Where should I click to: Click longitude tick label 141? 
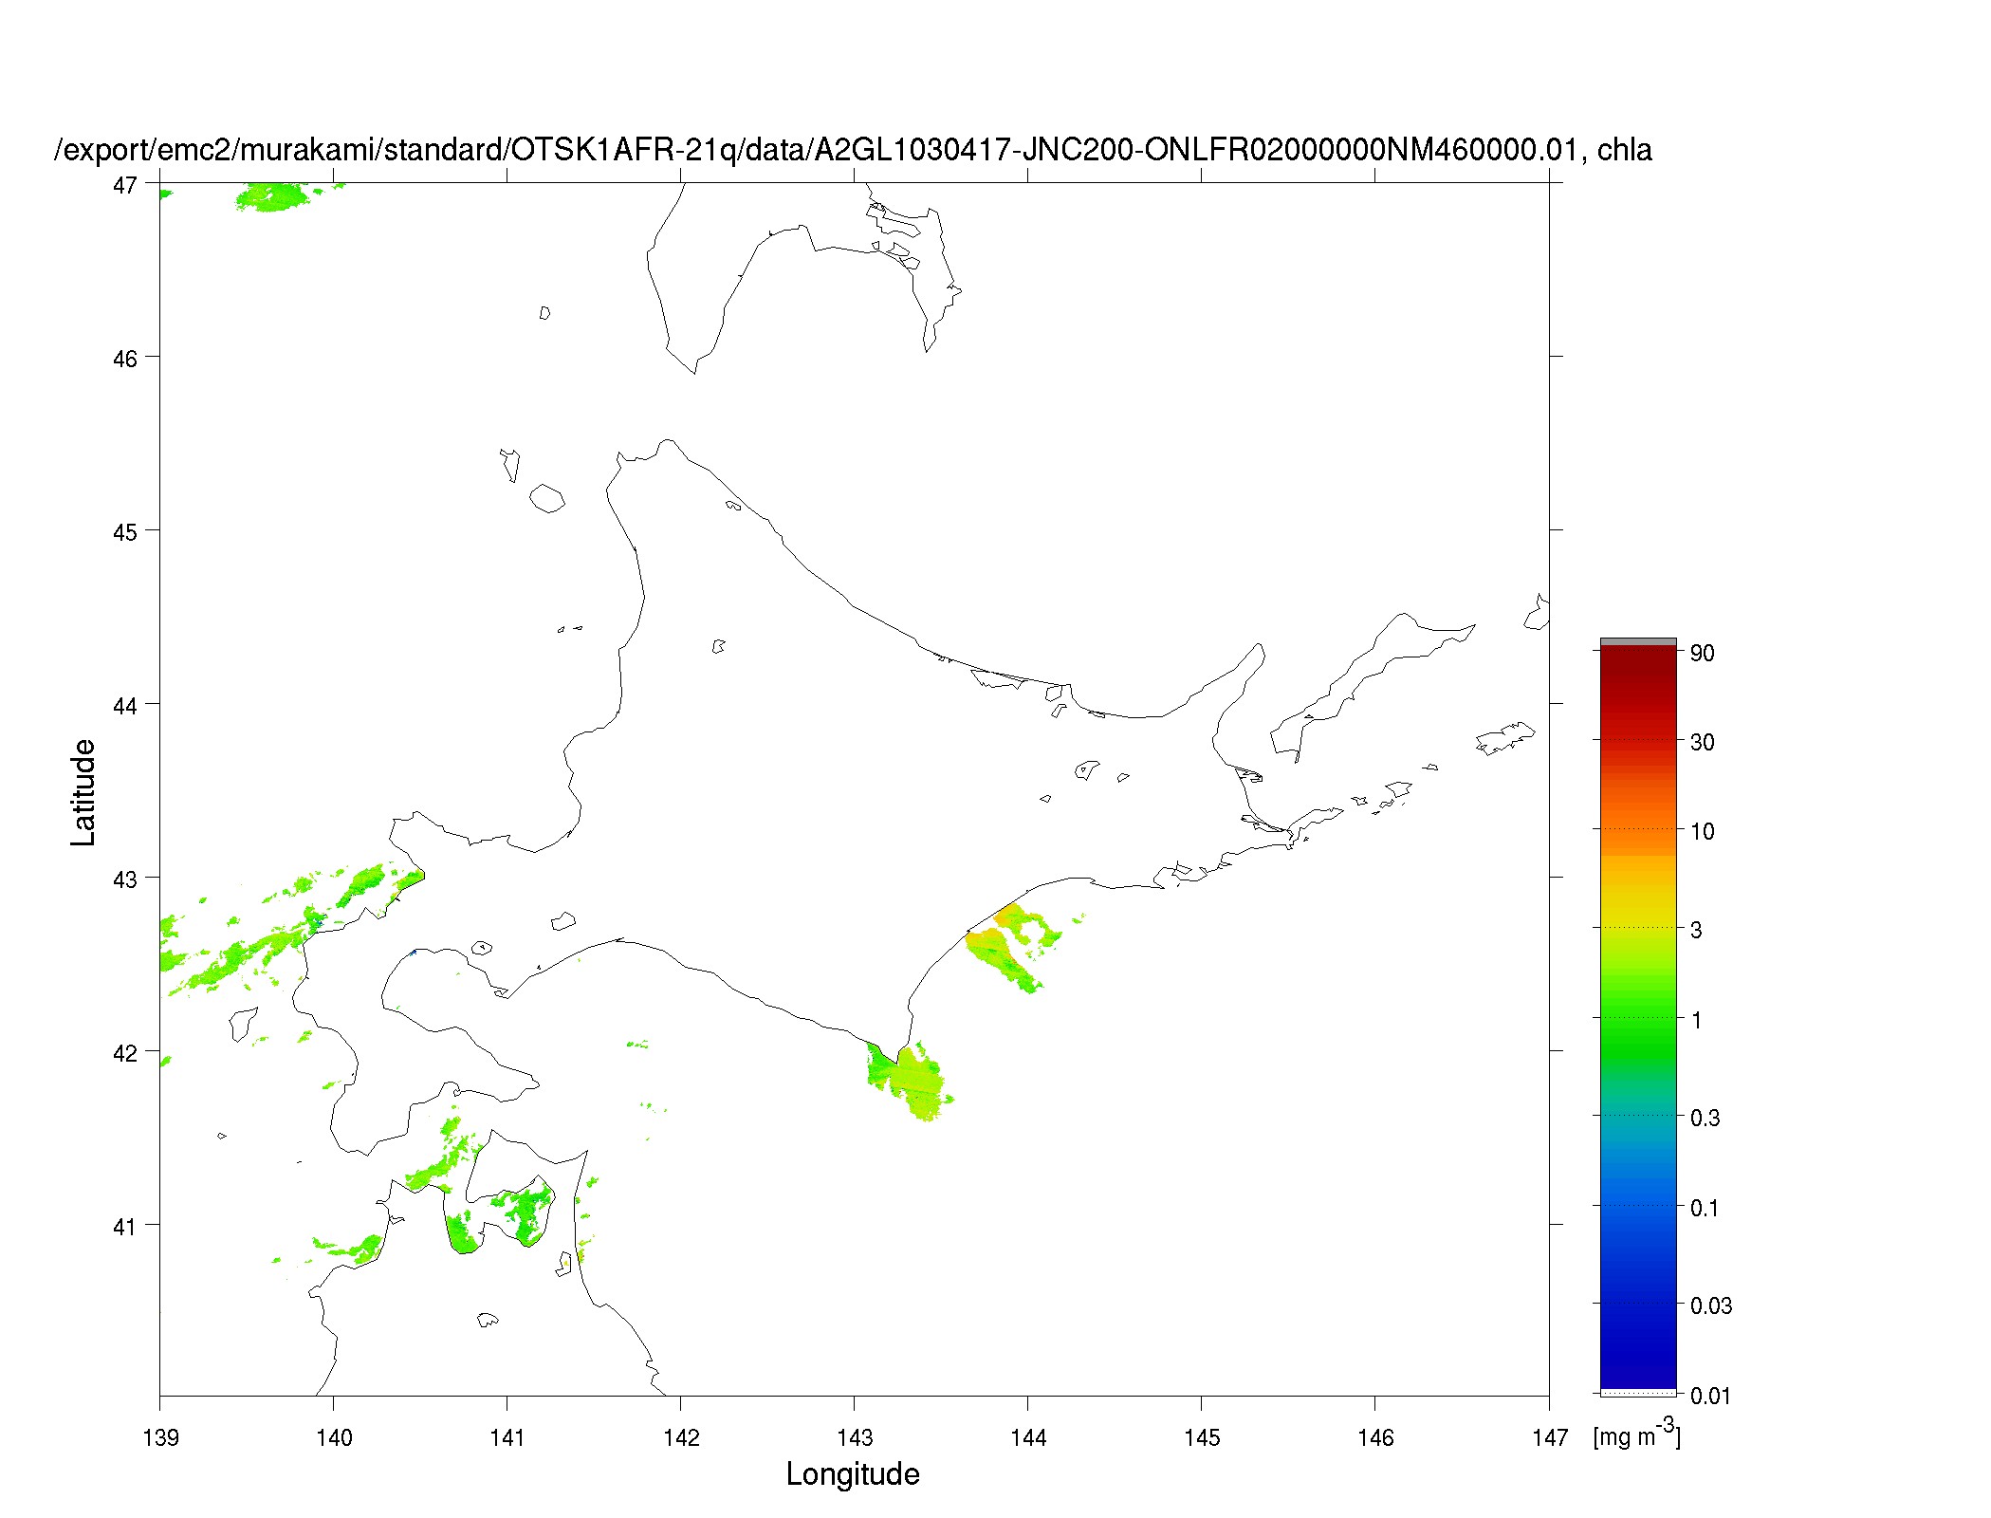[507, 1438]
